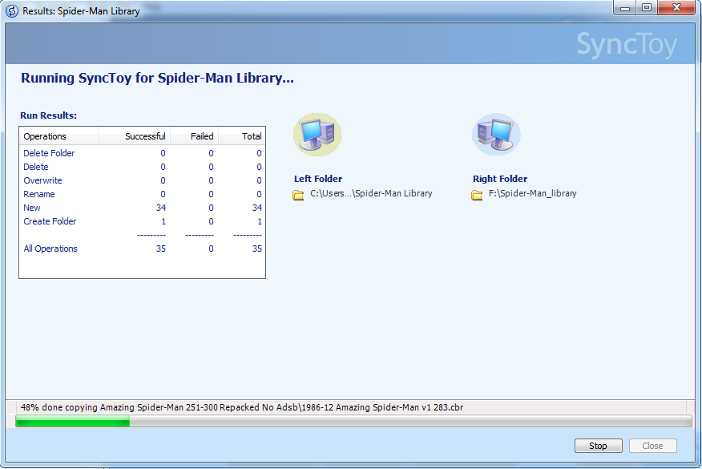Click the New successful count 34
Image resolution: width=702 pixels, height=469 pixels.
pyautogui.click(x=161, y=208)
